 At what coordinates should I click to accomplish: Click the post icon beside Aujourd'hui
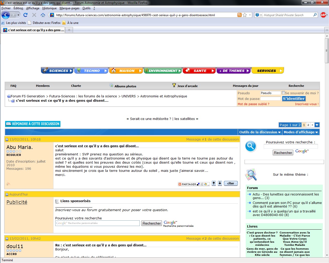click(x=7, y=194)
